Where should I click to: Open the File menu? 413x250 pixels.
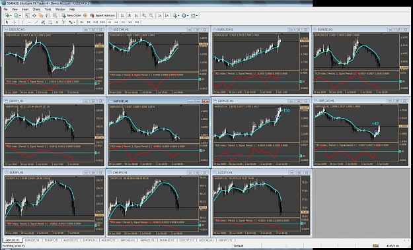pyautogui.click(x=5, y=9)
